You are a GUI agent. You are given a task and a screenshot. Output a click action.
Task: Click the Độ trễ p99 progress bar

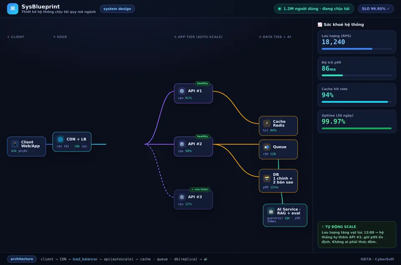coord(356,76)
